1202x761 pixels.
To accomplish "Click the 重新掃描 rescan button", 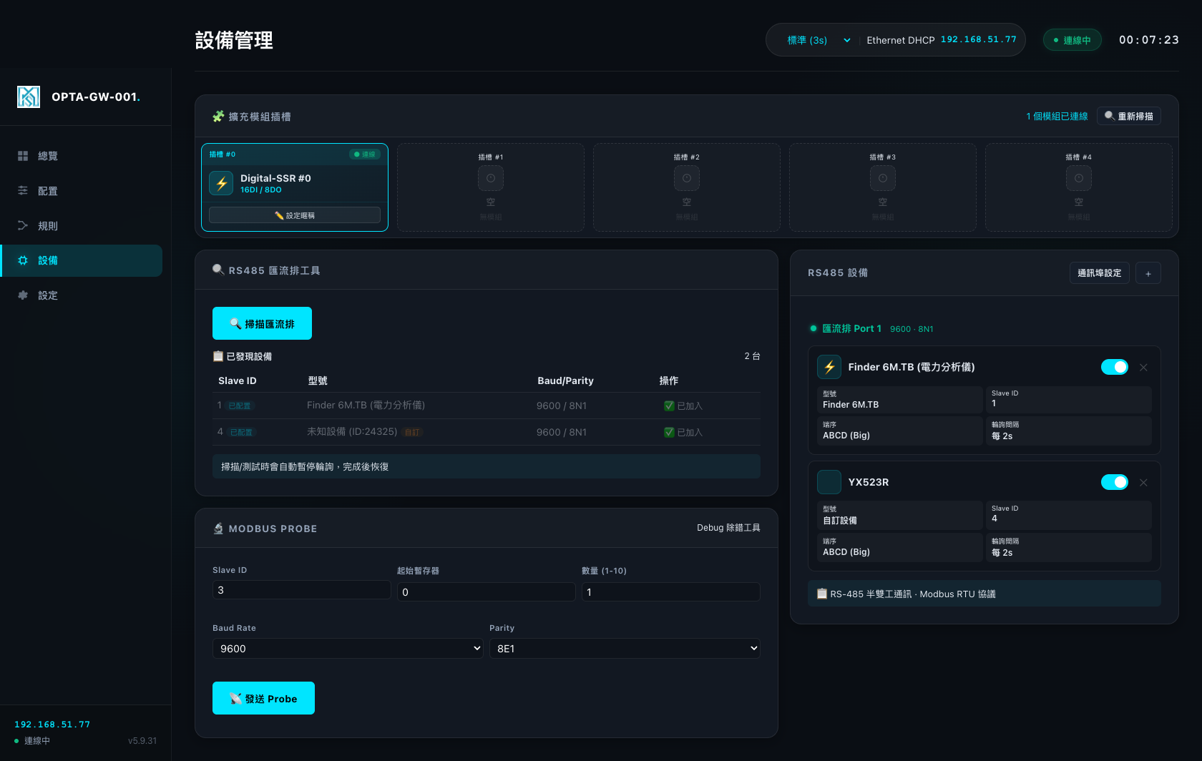I will pos(1128,116).
